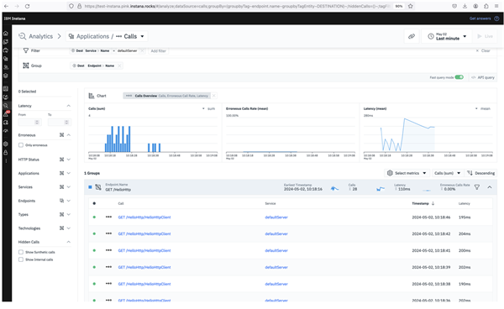Open the More vertical dots in sidebar

click(6, 160)
